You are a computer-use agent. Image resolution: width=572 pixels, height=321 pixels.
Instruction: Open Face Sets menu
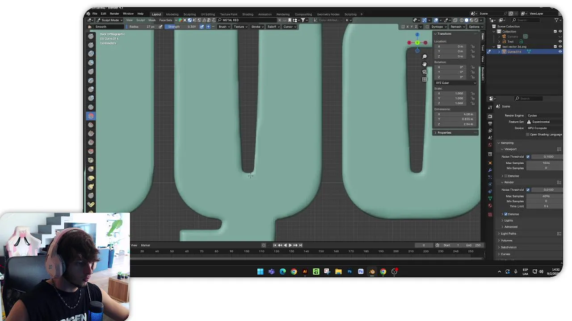(166, 21)
